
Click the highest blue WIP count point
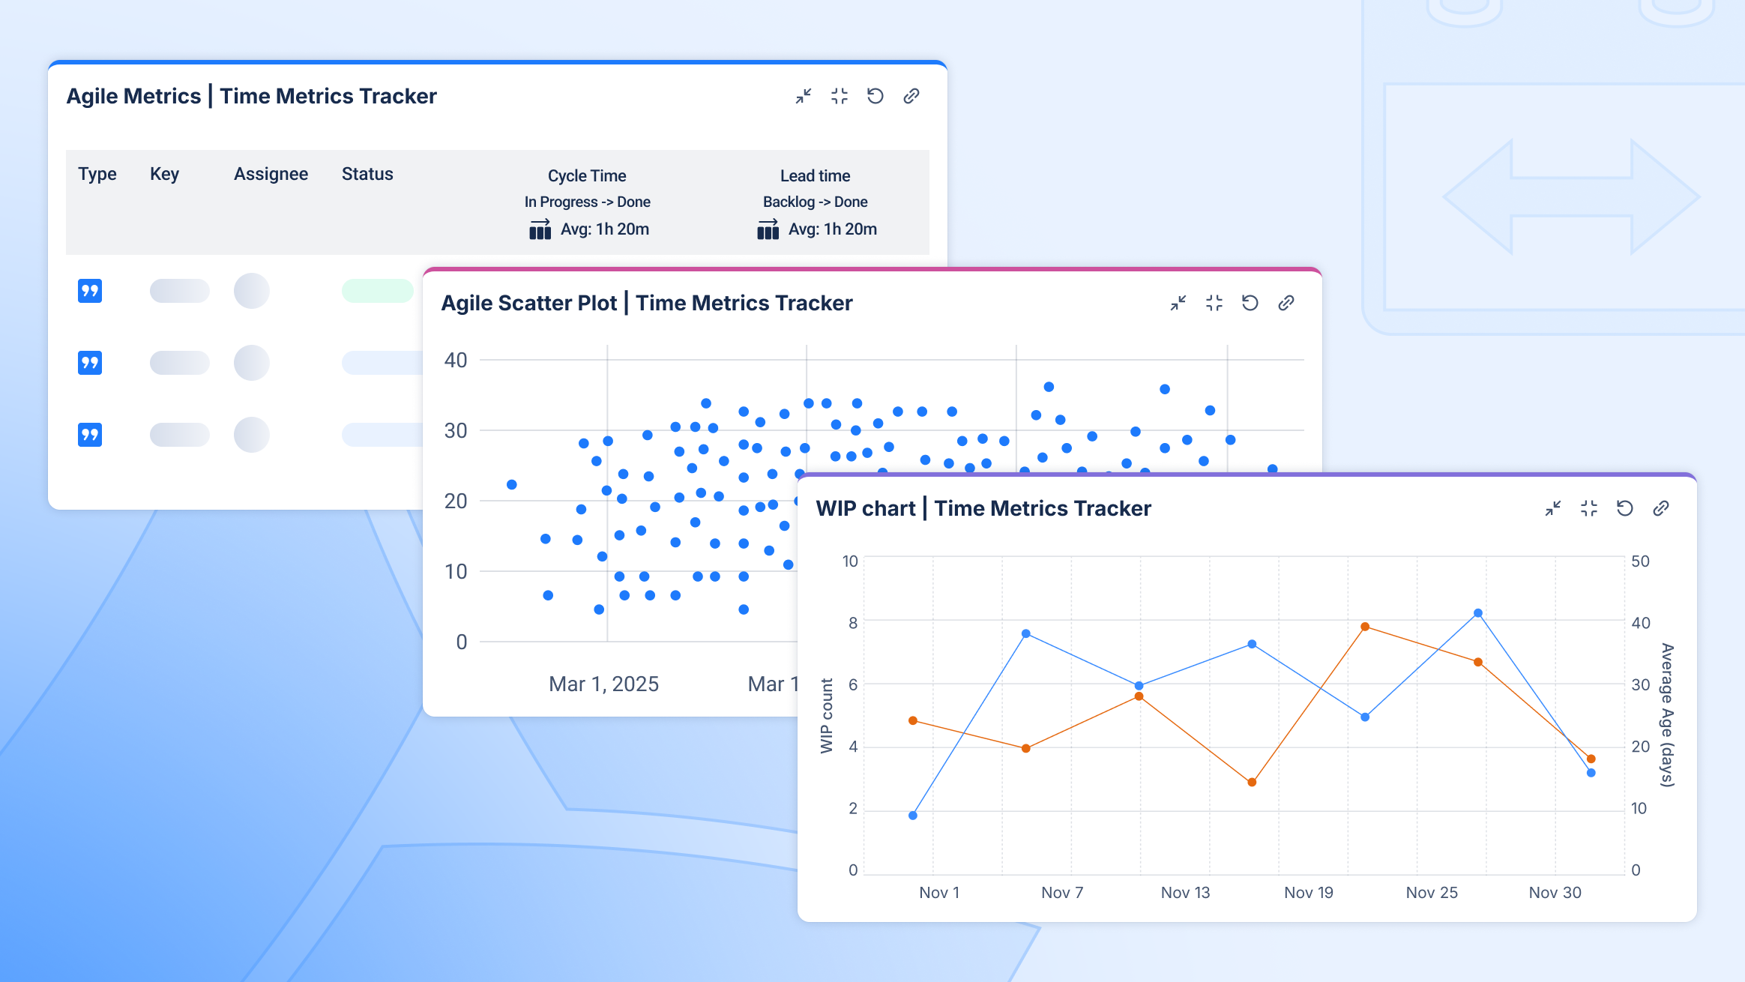[1478, 613]
